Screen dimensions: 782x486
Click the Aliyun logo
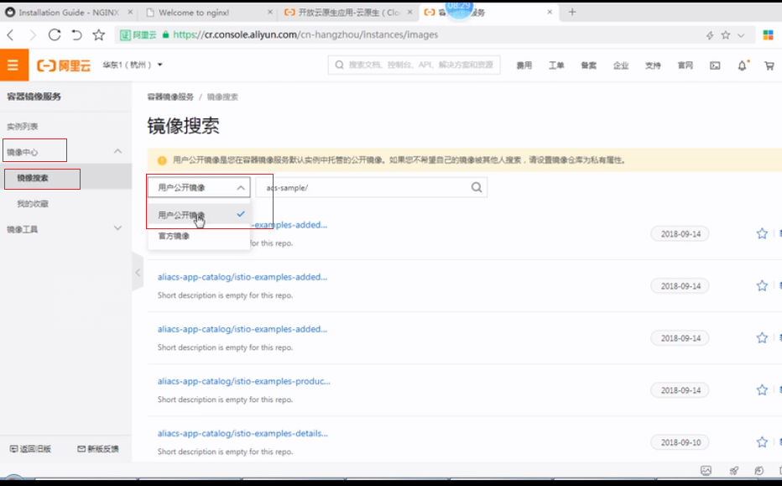pyautogui.click(x=64, y=65)
